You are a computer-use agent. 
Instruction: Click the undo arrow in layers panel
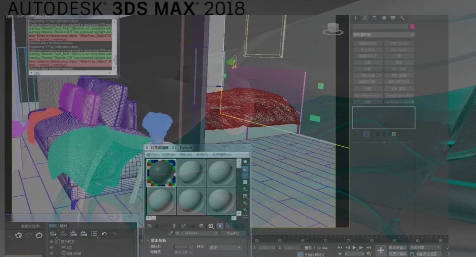point(104,234)
